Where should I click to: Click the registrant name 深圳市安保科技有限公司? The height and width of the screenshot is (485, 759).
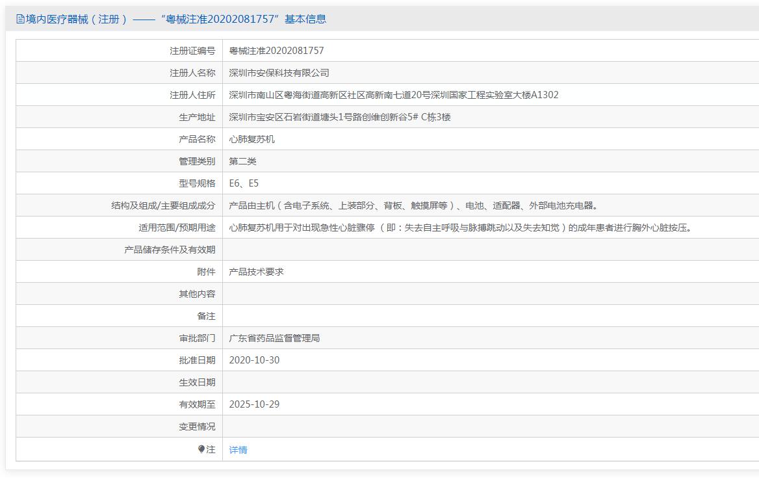[x=279, y=73]
